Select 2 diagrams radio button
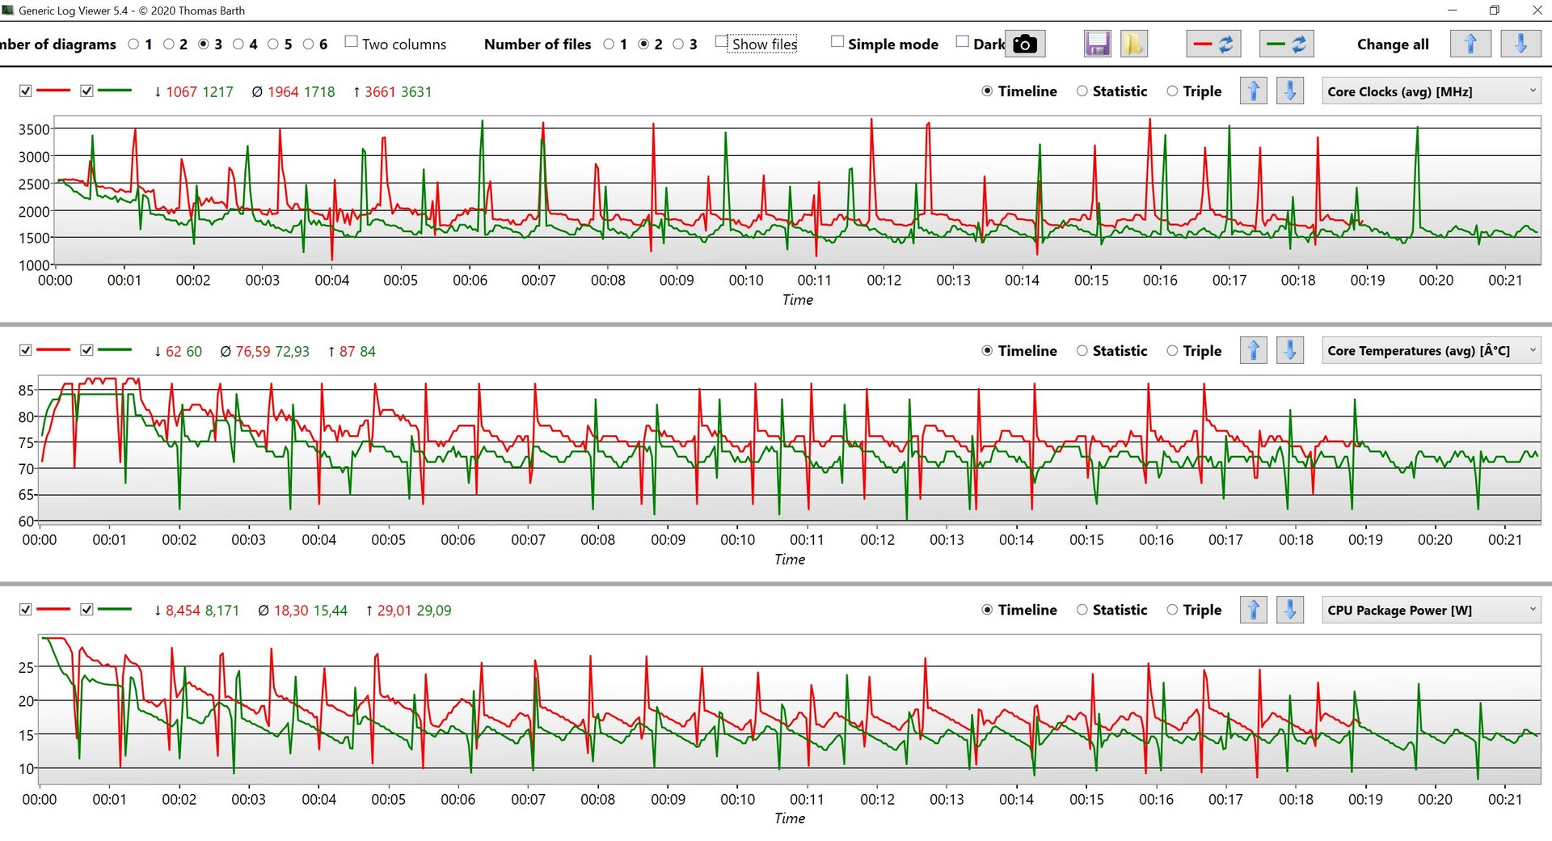The height and width of the screenshot is (841, 1552). (169, 44)
